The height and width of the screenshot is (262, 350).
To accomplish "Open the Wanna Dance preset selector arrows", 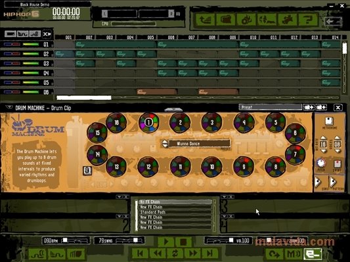I will tap(165, 144).
